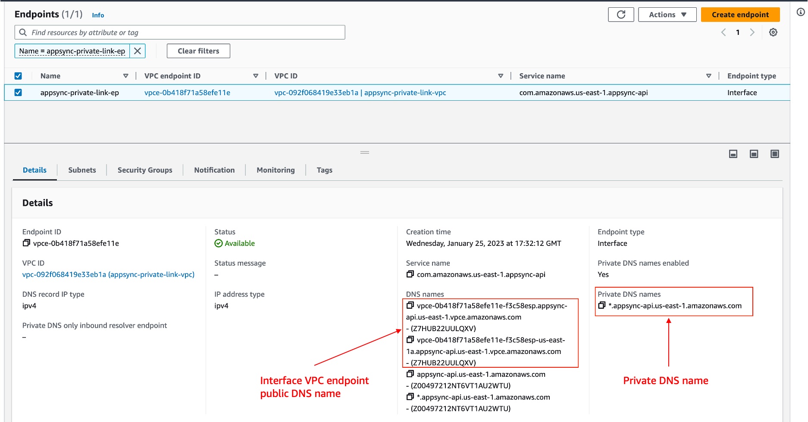This screenshot has height=422, width=808.
Task: Go to previous page of endpoints
Action: [723, 32]
